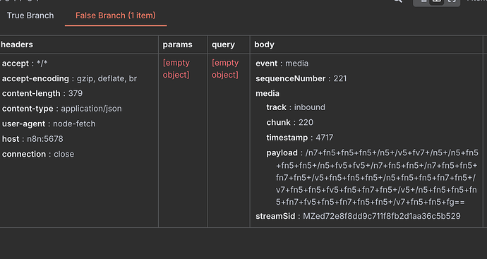Select the streamSid value MZed72e8f8dd9c711...

[x=381, y=216]
